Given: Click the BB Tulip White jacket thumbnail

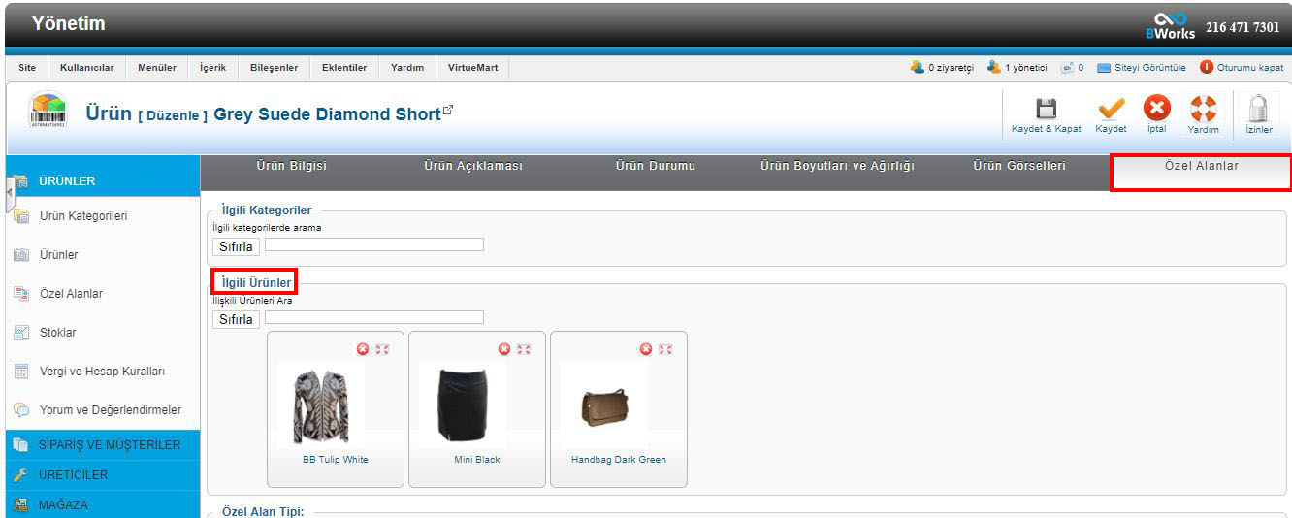Looking at the screenshot, I should tap(321, 405).
